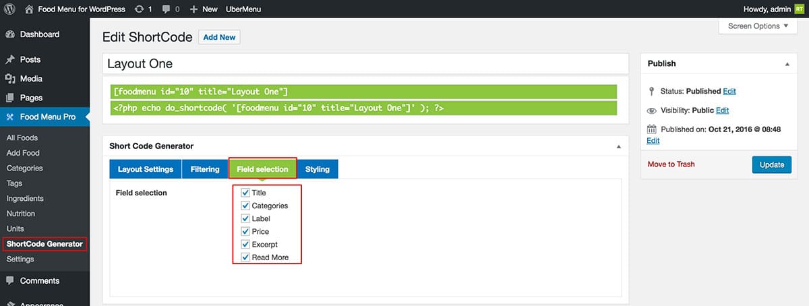
Task: Open Categories submenu item
Action: (24, 168)
